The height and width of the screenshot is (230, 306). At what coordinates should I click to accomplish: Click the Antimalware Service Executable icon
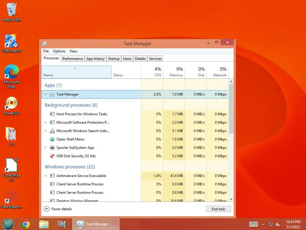(x=52, y=175)
